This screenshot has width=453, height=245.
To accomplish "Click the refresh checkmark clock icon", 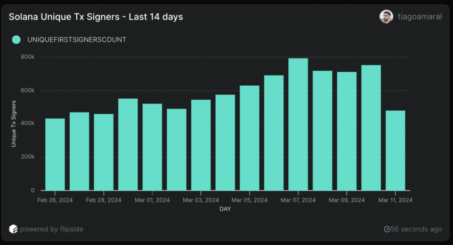I will click(387, 229).
